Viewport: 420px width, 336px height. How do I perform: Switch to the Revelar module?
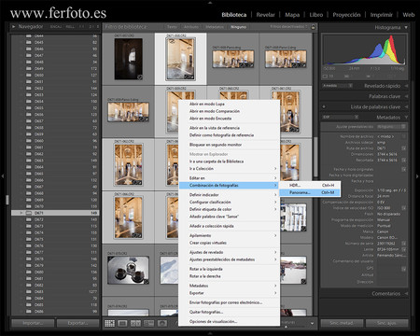pyautogui.click(x=265, y=15)
